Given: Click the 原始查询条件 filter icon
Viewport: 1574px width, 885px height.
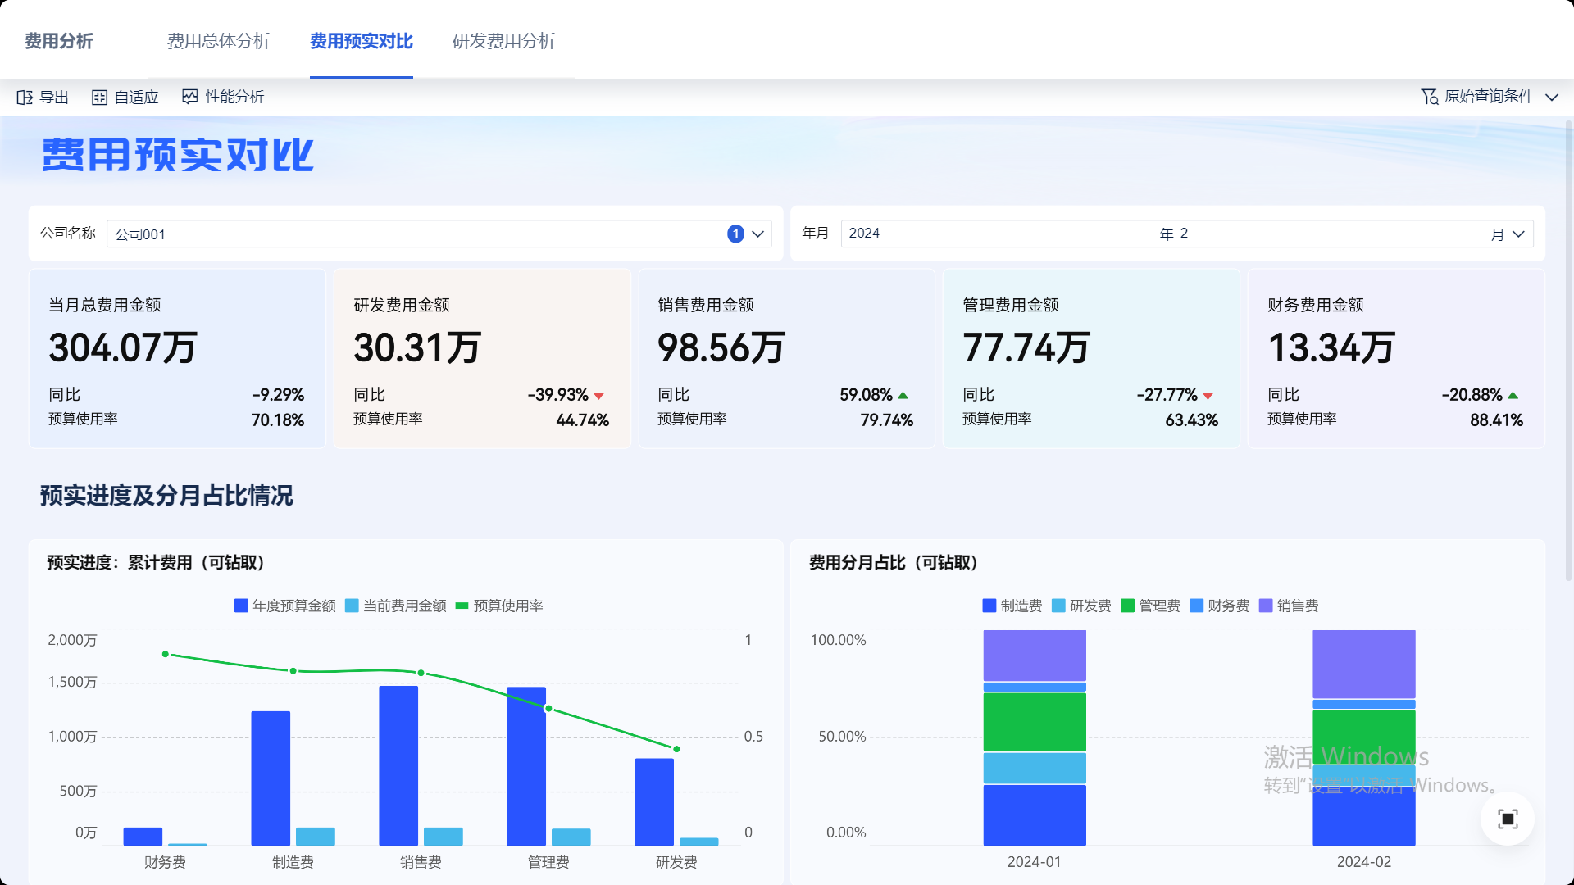Looking at the screenshot, I should (1429, 97).
